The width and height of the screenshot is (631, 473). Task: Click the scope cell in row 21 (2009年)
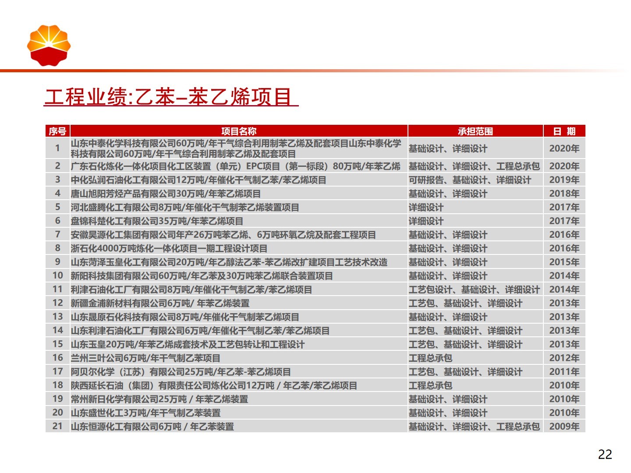coord(475,427)
